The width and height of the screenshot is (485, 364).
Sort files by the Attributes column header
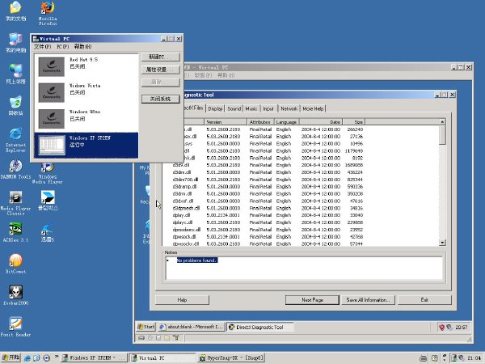pyautogui.click(x=260, y=122)
